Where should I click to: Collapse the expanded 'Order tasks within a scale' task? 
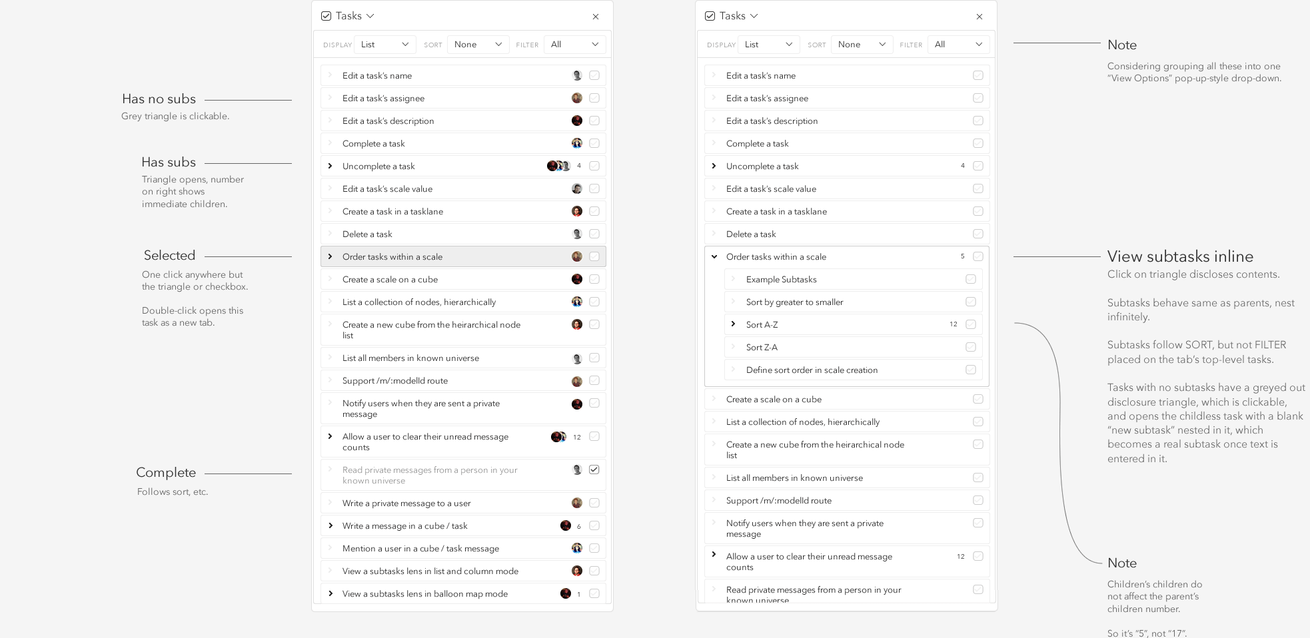pos(714,256)
